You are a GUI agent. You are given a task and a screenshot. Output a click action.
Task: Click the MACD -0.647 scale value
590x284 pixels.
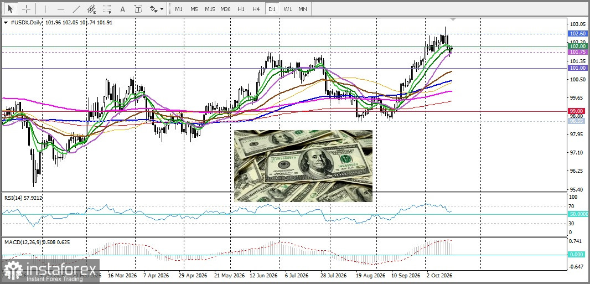[x=576, y=267]
